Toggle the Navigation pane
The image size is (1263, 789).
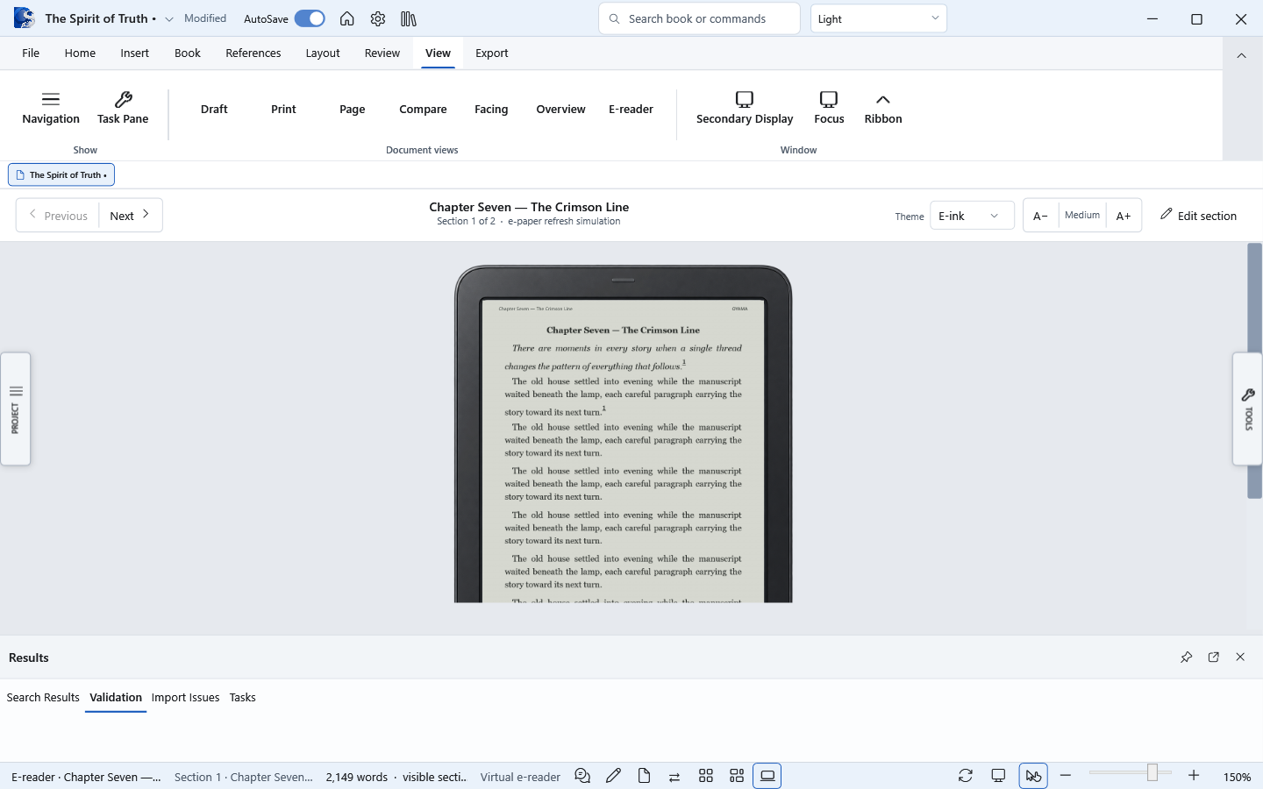pos(51,109)
